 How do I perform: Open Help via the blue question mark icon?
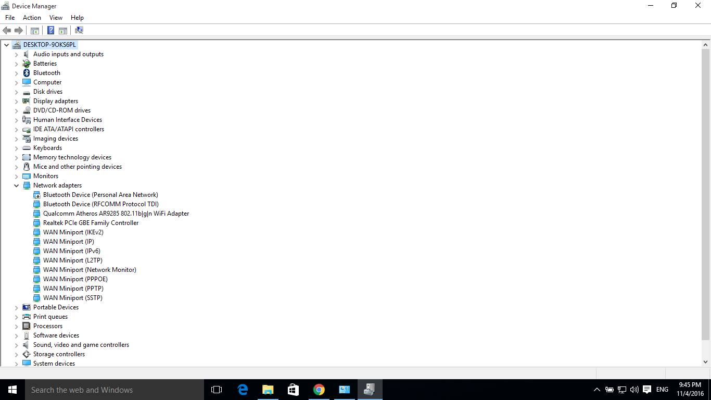50,30
